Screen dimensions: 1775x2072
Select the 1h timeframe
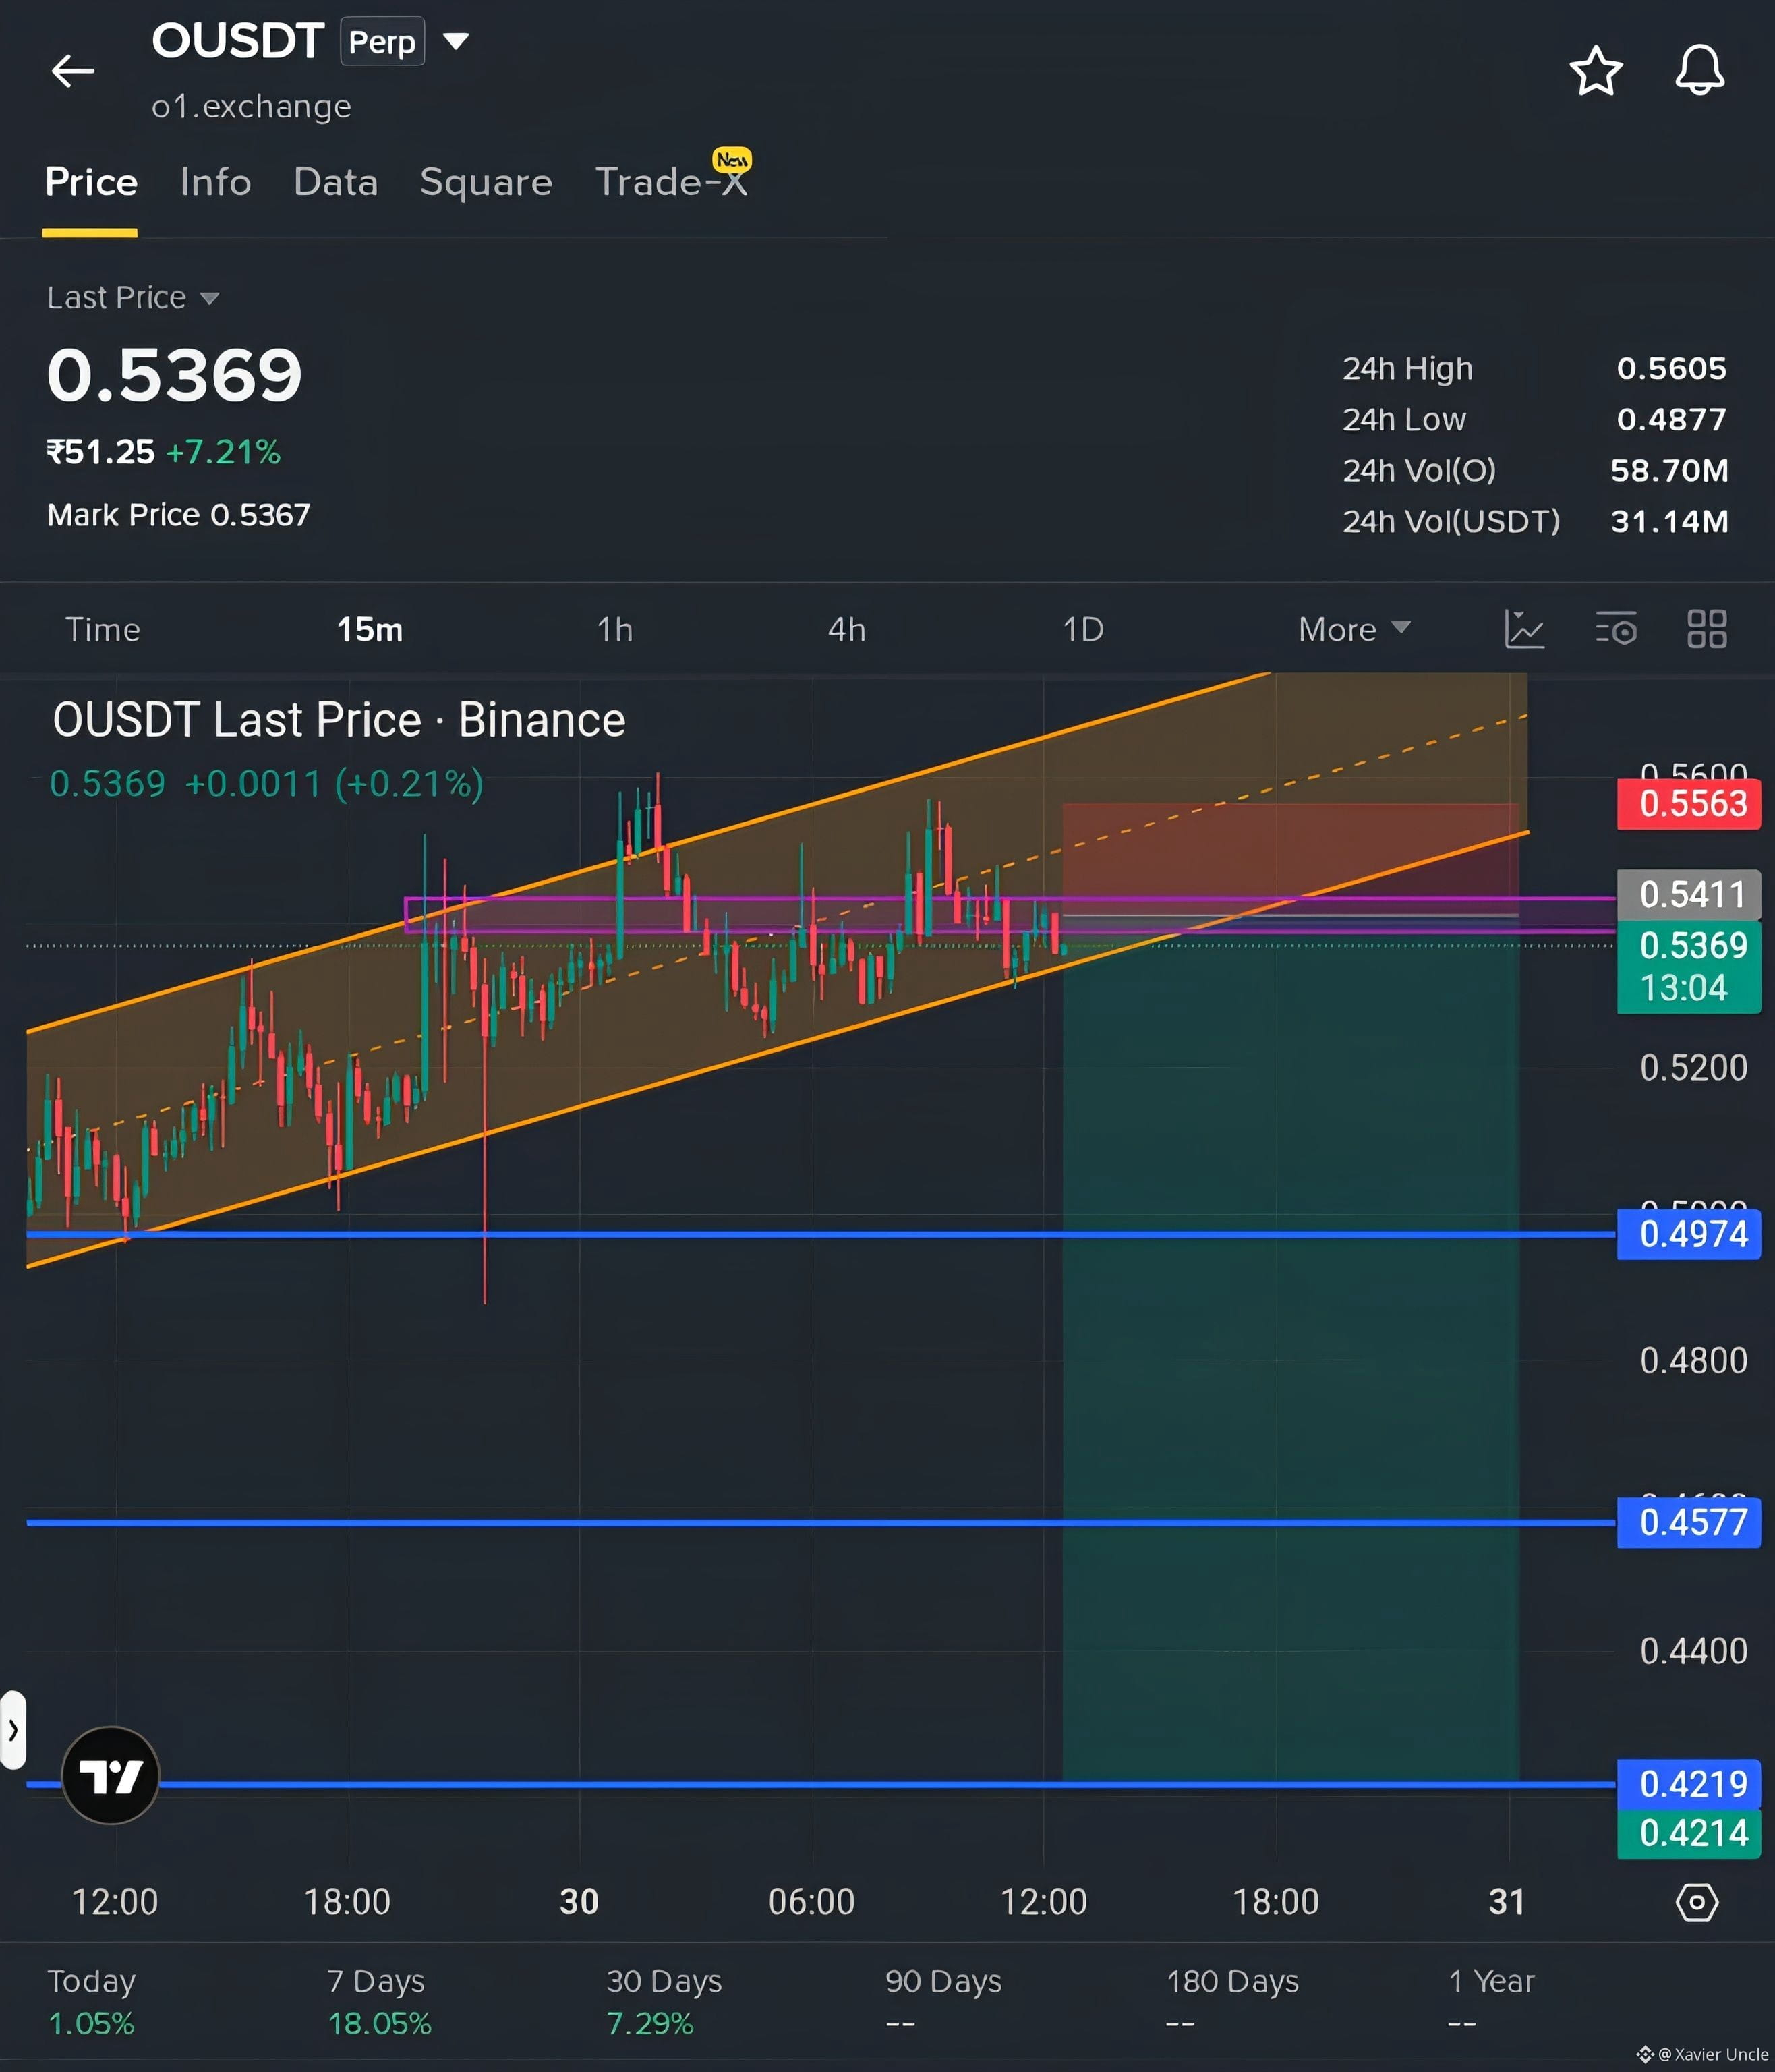(615, 629)
